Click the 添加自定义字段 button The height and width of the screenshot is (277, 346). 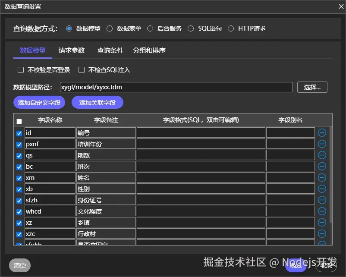pos(39,102)
